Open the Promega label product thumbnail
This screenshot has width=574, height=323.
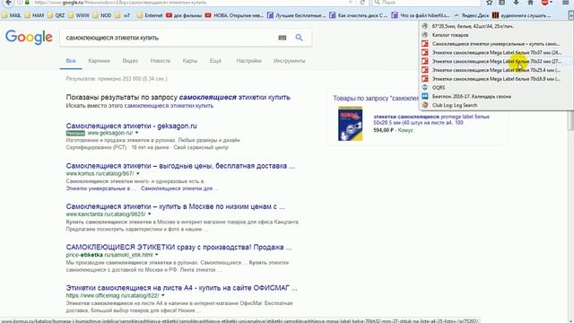point(351,124)
